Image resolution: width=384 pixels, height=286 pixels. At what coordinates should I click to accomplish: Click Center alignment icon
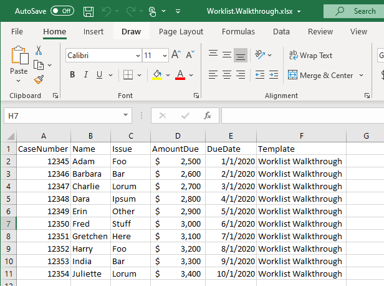coord(227,75)
